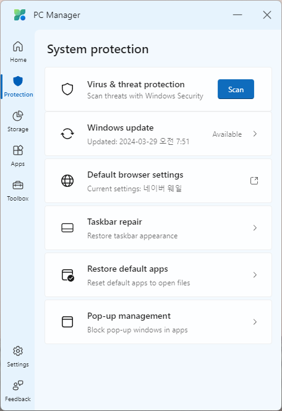Open the Toolbox briefcase icon
Viewport: 282px width, 411px height.
[18, 185]
